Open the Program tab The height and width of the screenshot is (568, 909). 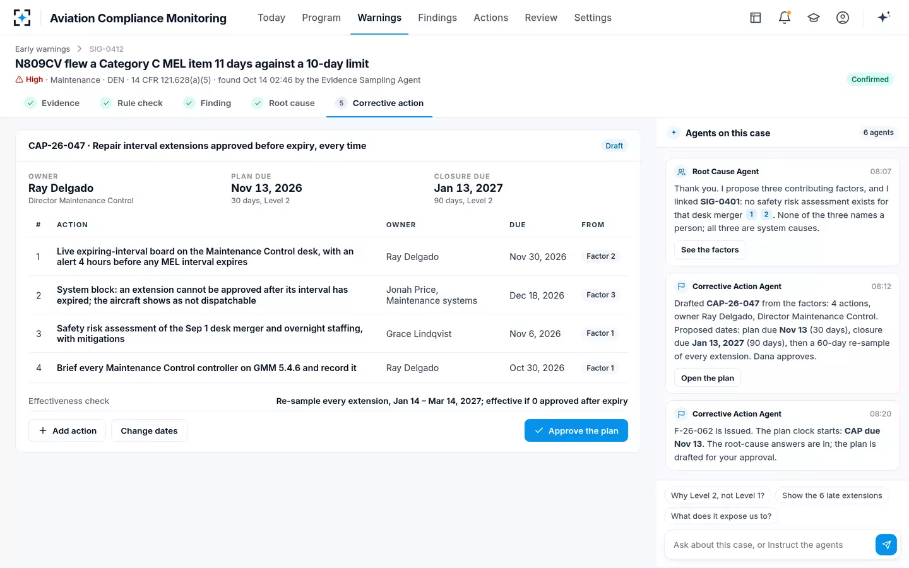(x=321, y=18)
